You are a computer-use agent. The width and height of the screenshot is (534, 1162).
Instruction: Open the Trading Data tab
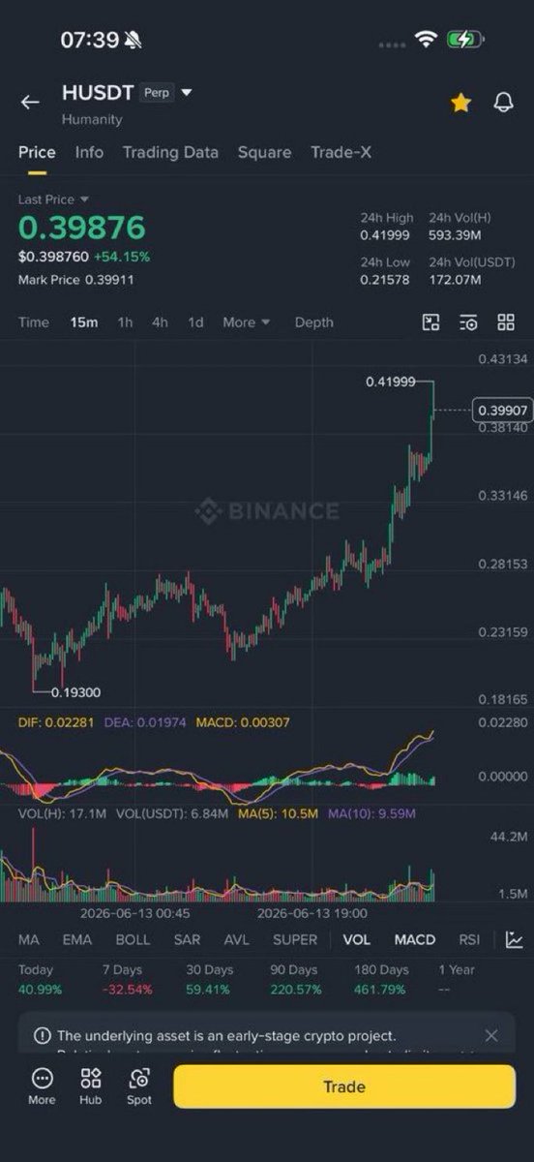tap(170, 152)
